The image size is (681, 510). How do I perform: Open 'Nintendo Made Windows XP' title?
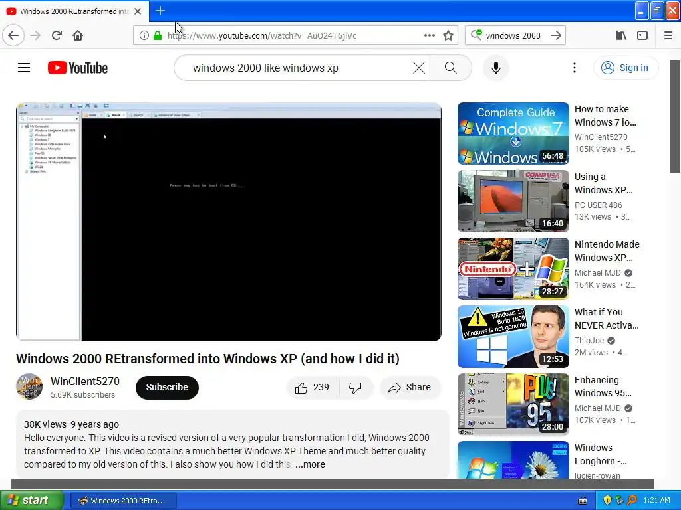(x=607, y=250)
